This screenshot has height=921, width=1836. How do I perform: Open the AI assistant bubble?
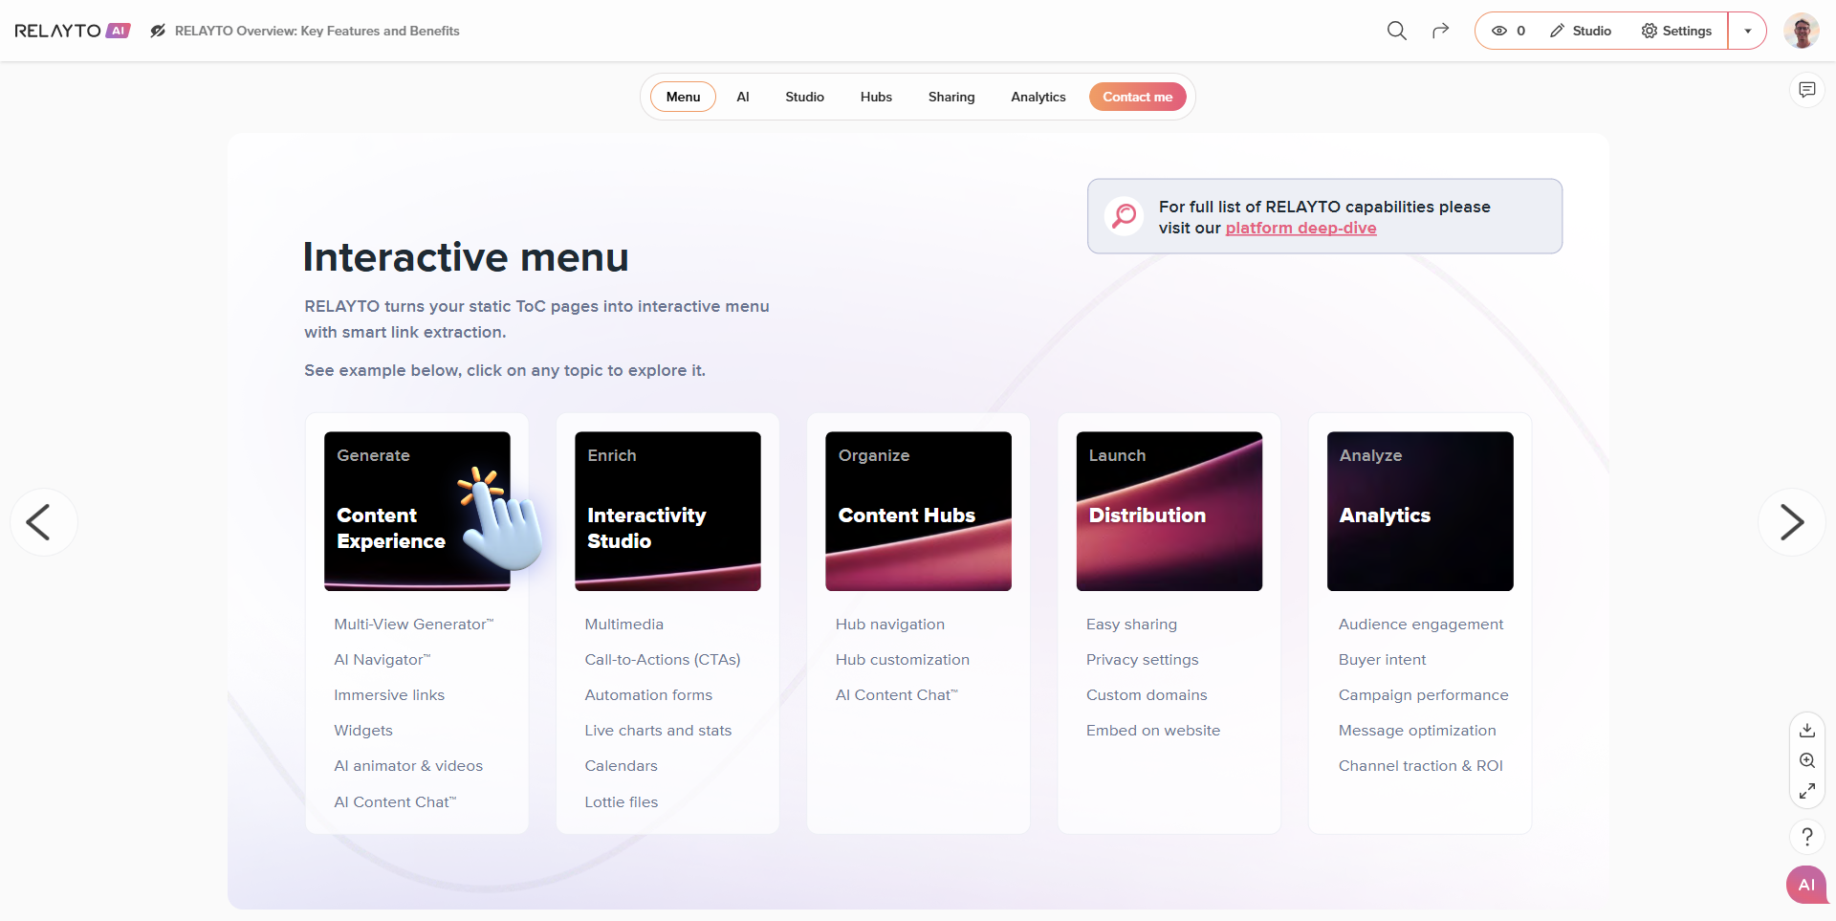click(x=1806, y=885)
